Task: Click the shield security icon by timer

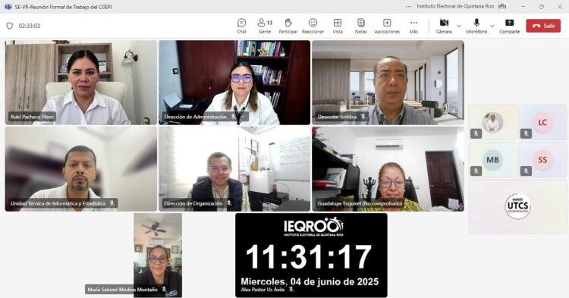Action: (x=10, y=26)
